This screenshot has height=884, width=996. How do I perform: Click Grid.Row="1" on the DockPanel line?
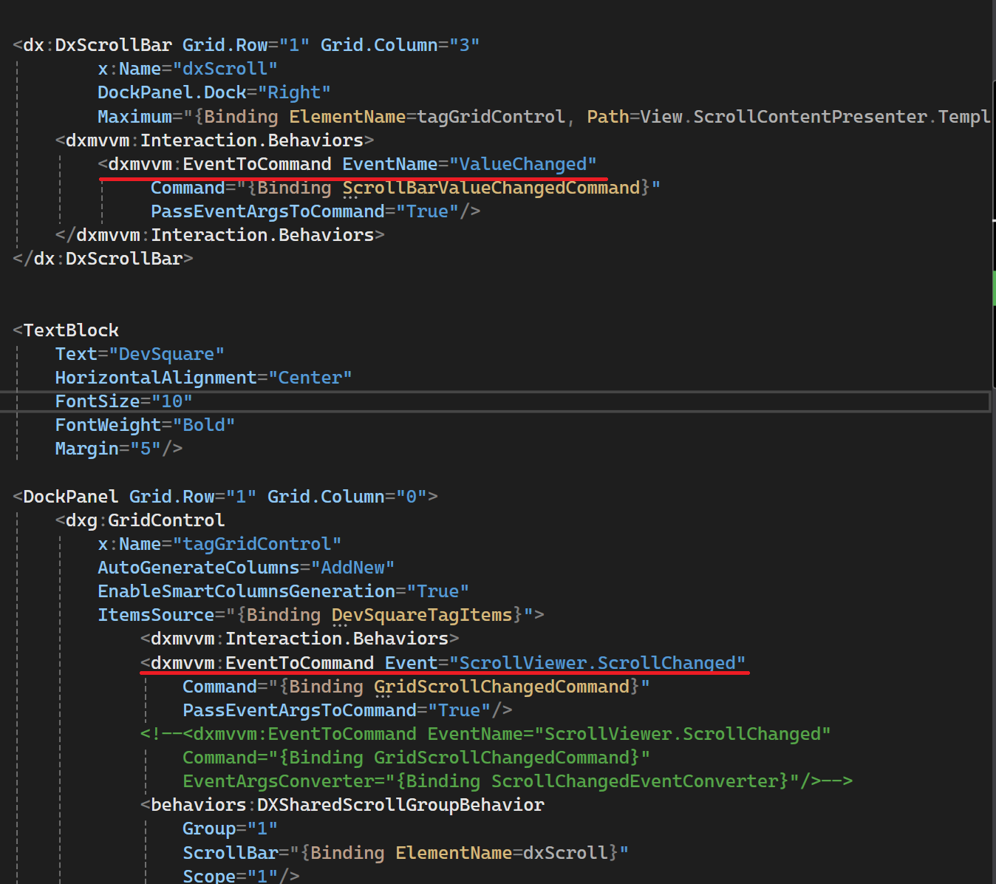tap(193, 497)
